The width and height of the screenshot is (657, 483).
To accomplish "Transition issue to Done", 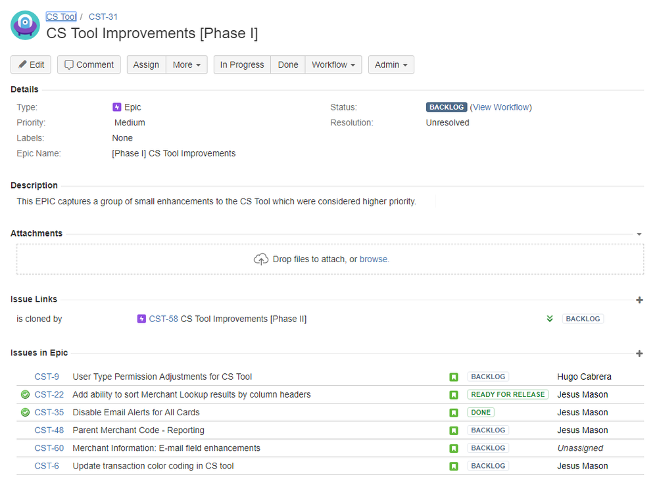I will tap(288, 64).
